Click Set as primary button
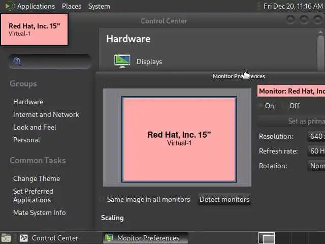 point(291,121)
